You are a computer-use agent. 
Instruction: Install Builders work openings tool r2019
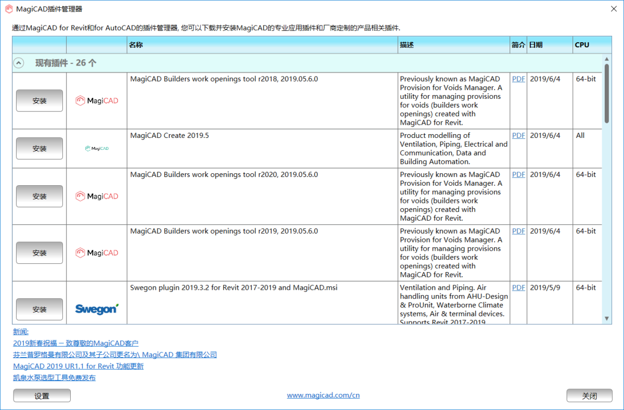tap(40, 253)
